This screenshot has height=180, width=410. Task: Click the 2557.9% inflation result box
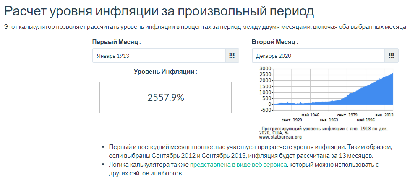(165, 97)
